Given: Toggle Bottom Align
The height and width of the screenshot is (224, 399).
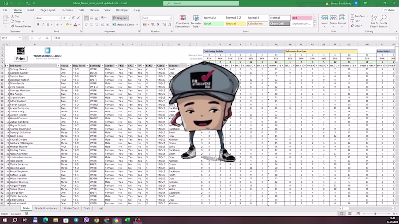Looking at the screenshot, I should click(x=96, y=18).
